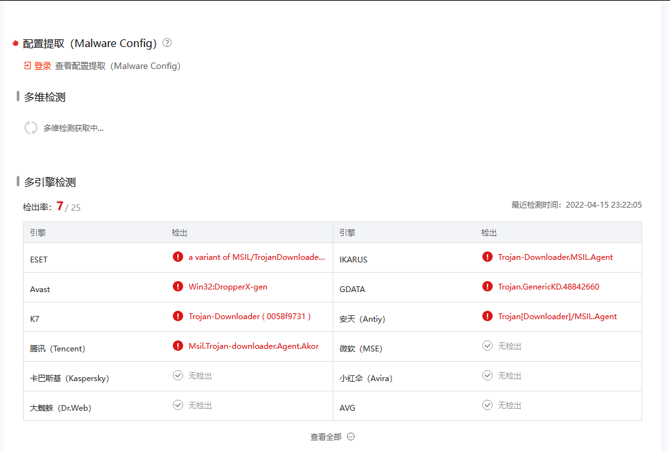Click the Msil.Trojan-downloader.Agent.Akor result
670x452 pixels.
[253, 346]
